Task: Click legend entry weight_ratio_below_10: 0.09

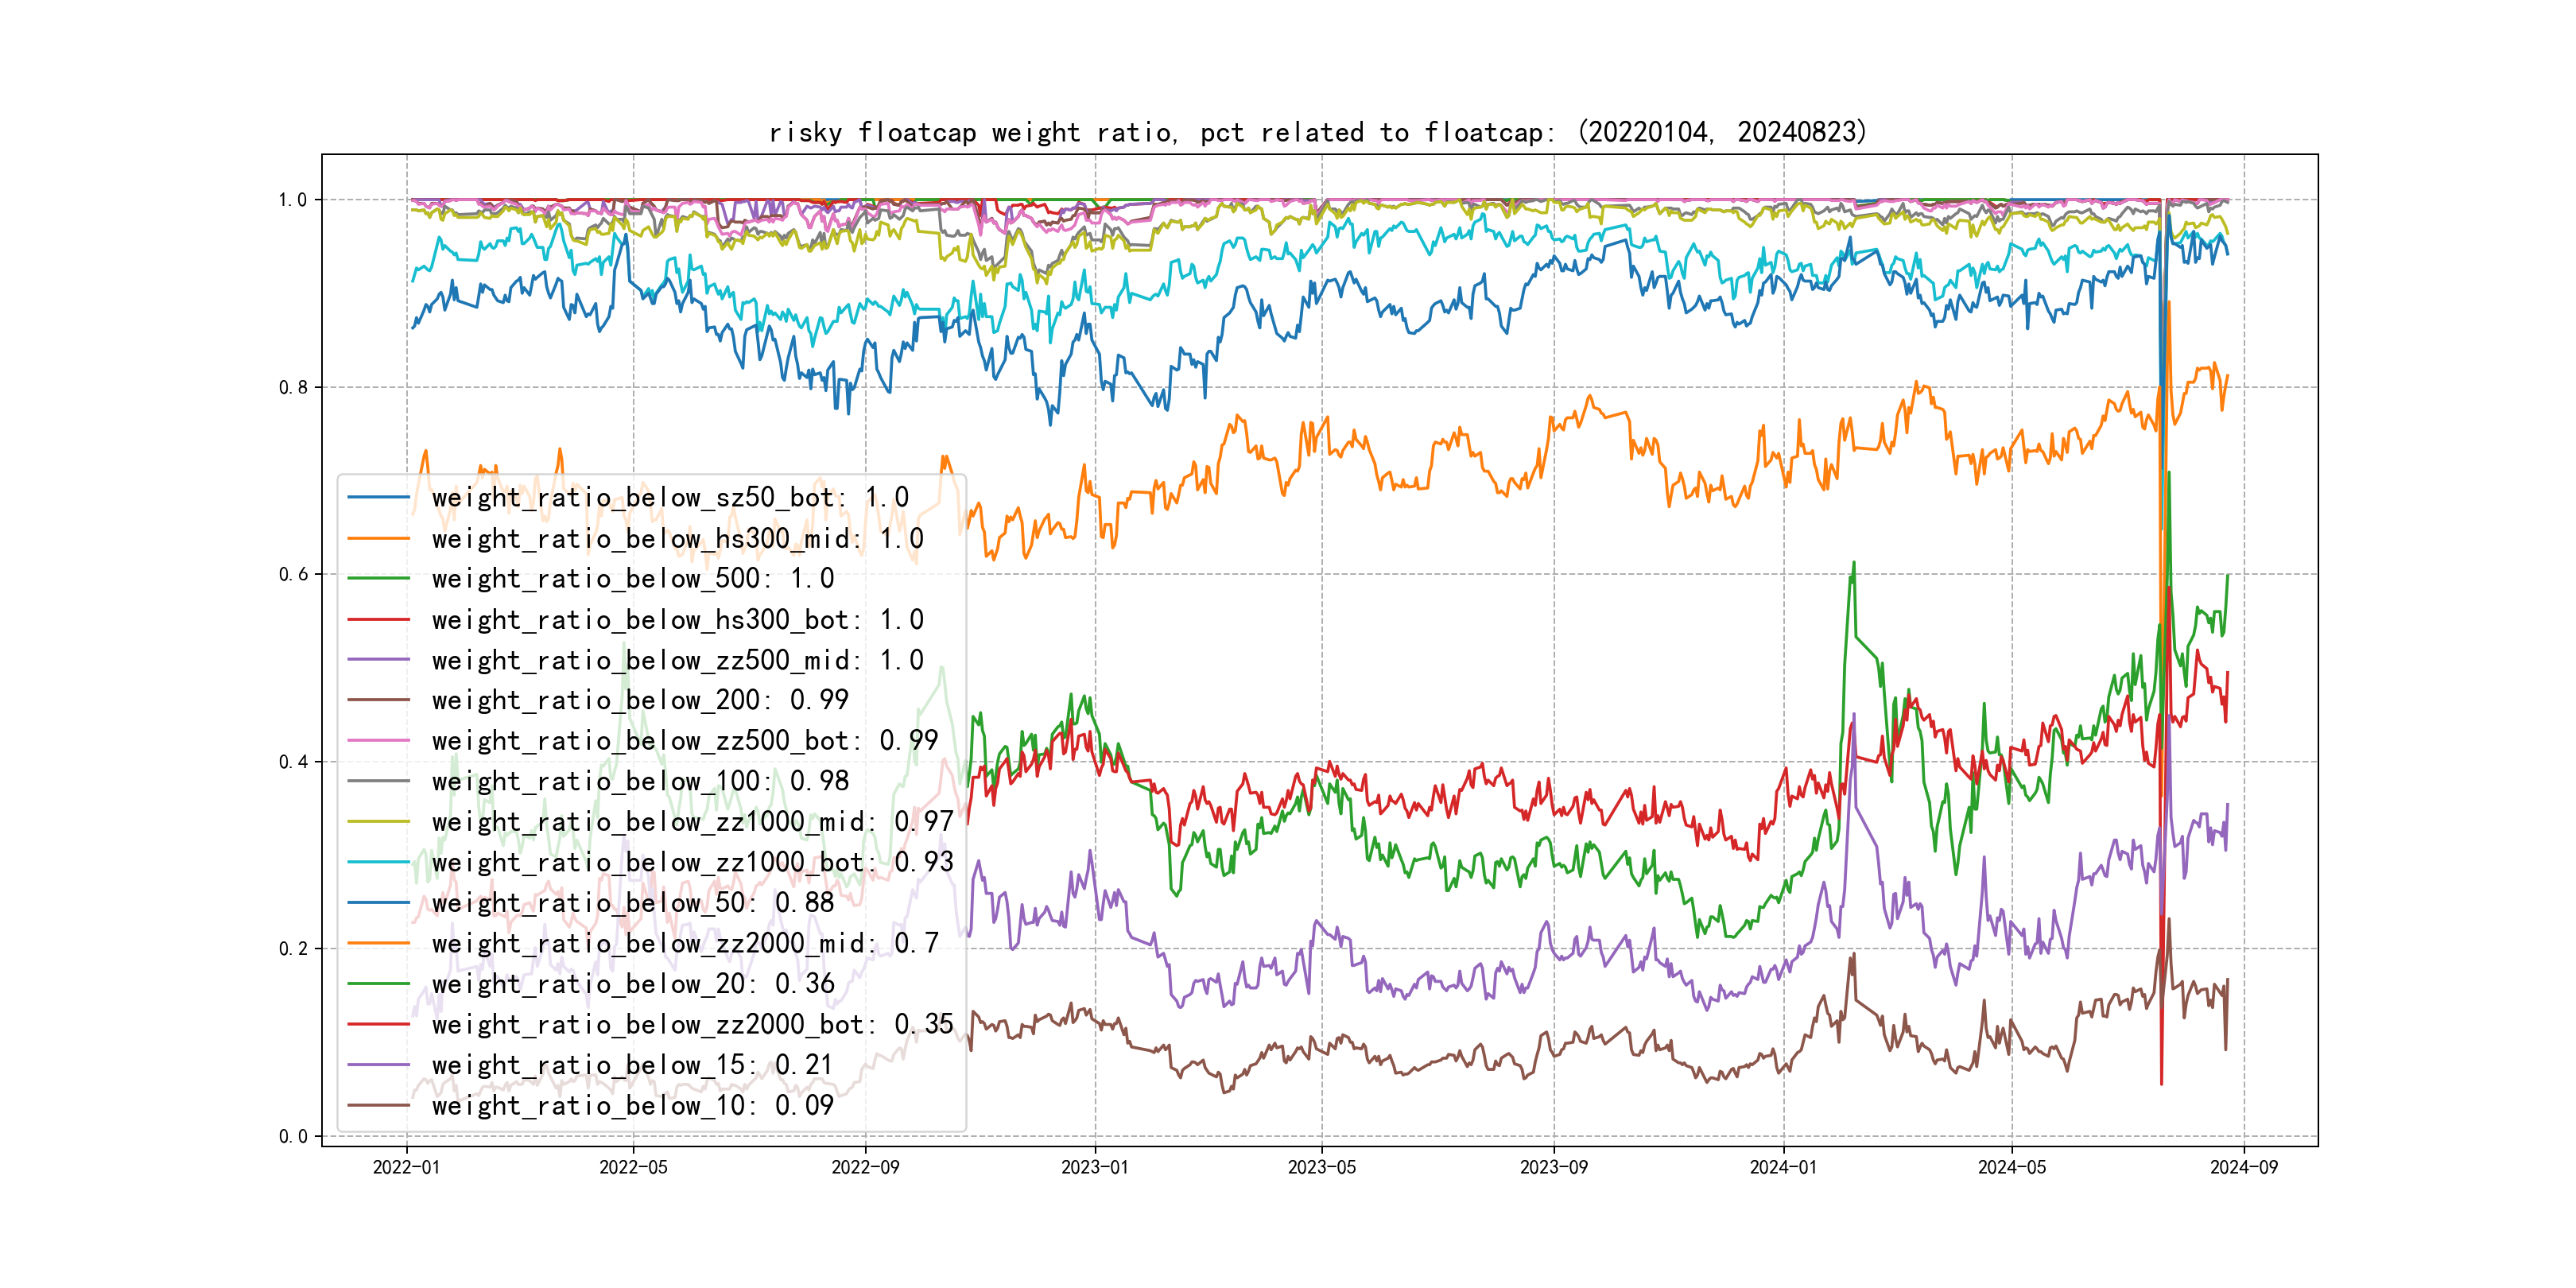Action: pos(632,1105)
